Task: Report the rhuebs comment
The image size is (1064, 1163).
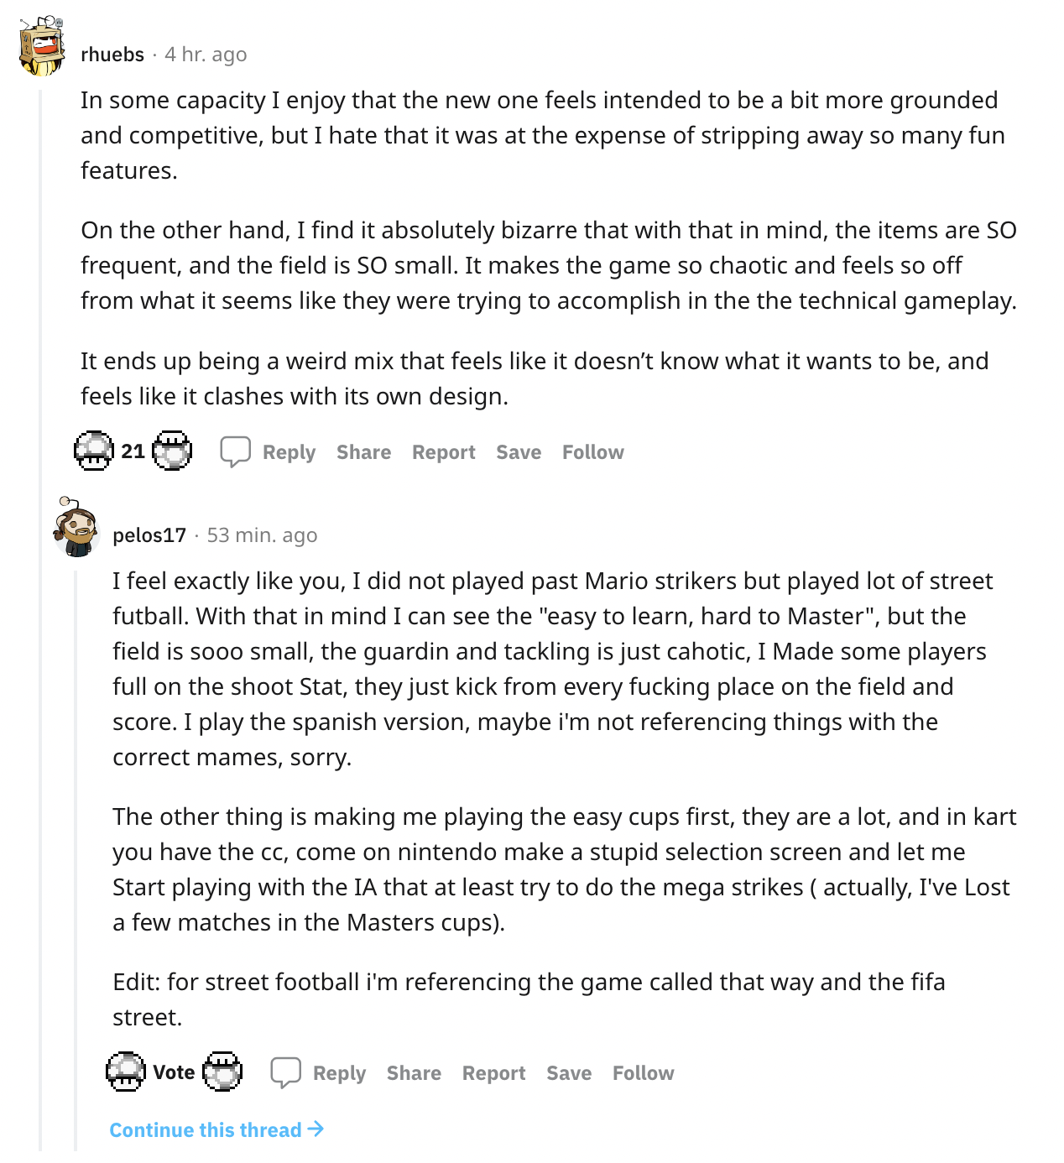Action: (443, 452)
